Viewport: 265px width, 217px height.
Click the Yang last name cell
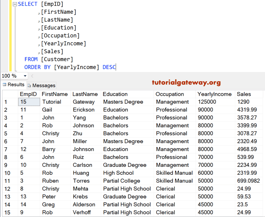[x=86, y=118]
